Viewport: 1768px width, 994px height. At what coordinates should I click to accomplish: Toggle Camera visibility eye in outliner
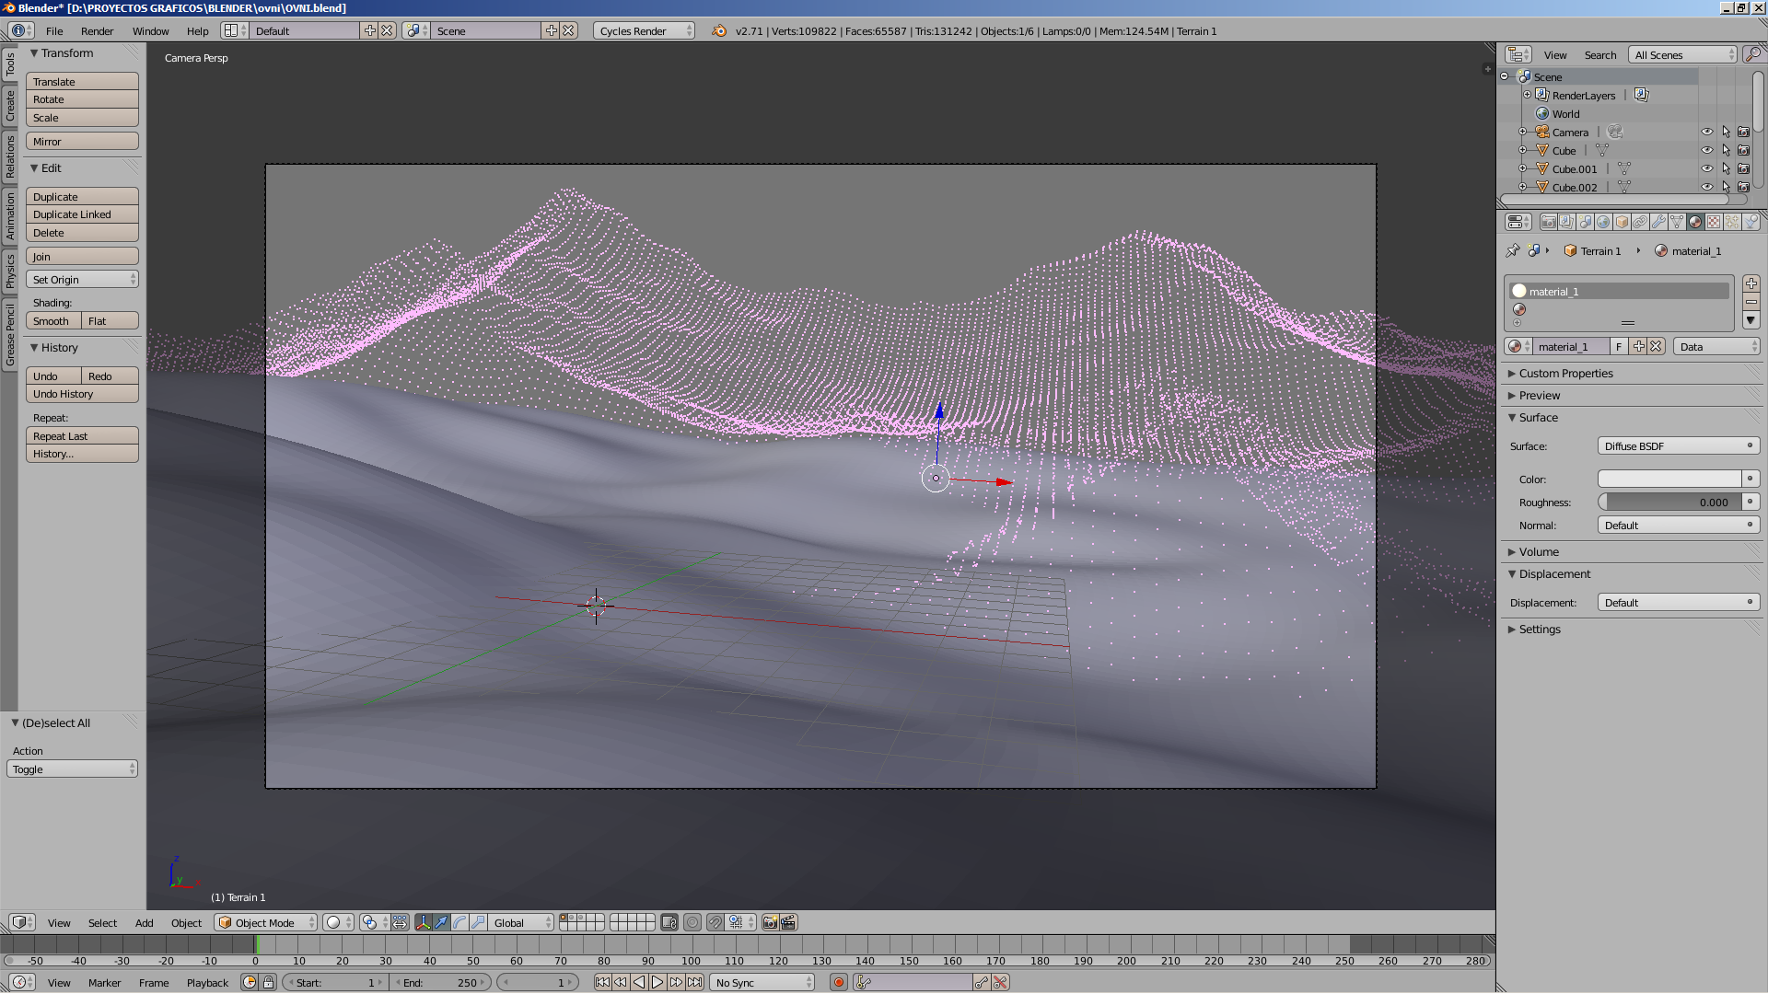[1706, 132]
